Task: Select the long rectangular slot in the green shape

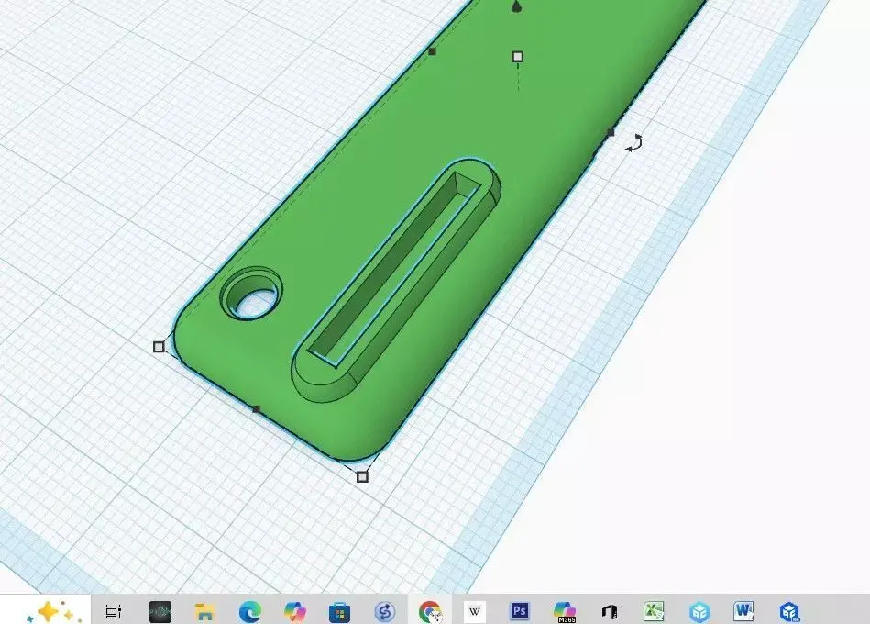Action: [x=395, y=269]
